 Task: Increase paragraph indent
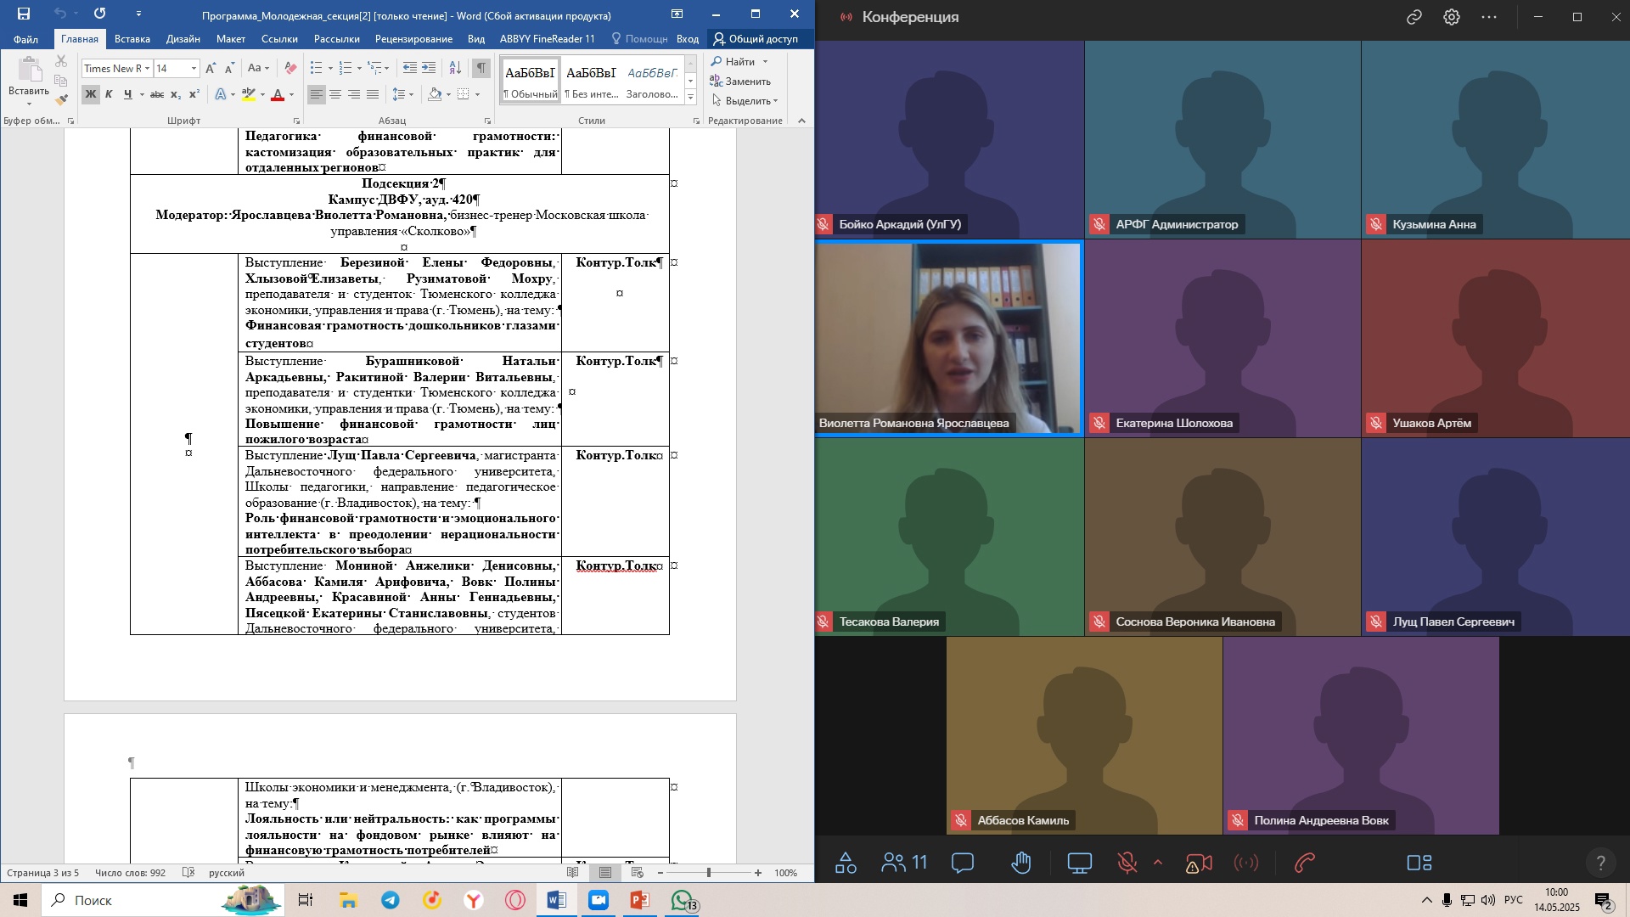(429, 68)
